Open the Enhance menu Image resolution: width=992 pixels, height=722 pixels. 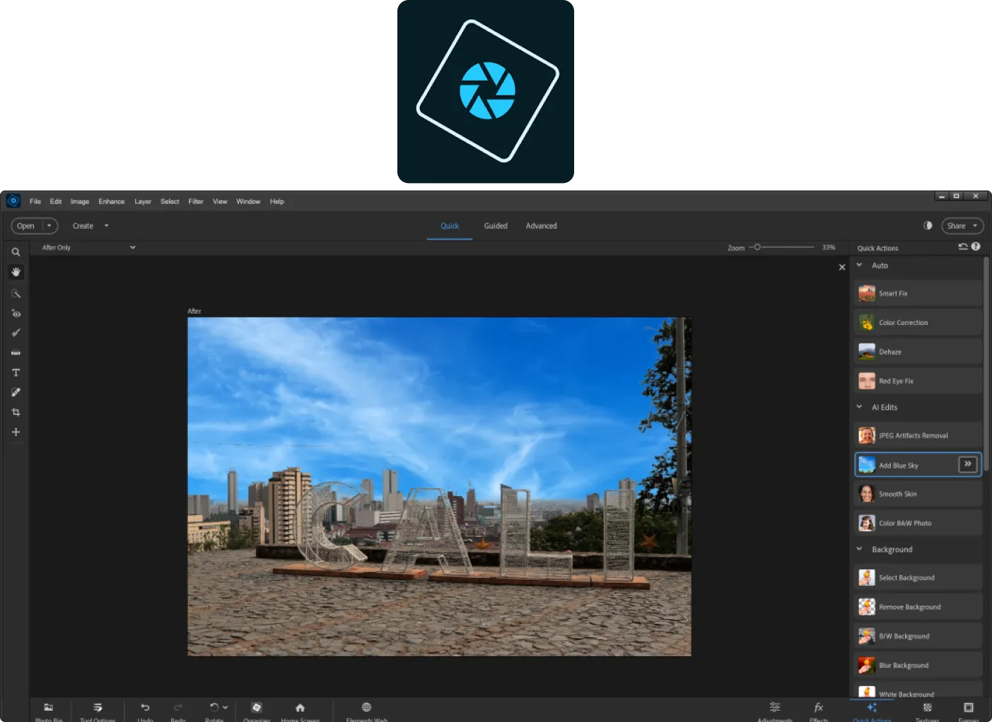coord(112,201)
